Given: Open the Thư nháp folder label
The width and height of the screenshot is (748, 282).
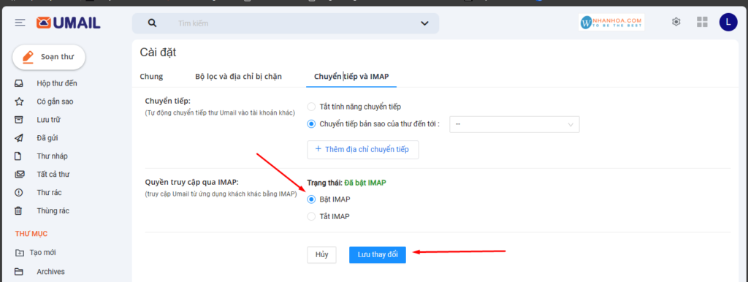Looking at the screenshot, I should (x=52, y=156).
